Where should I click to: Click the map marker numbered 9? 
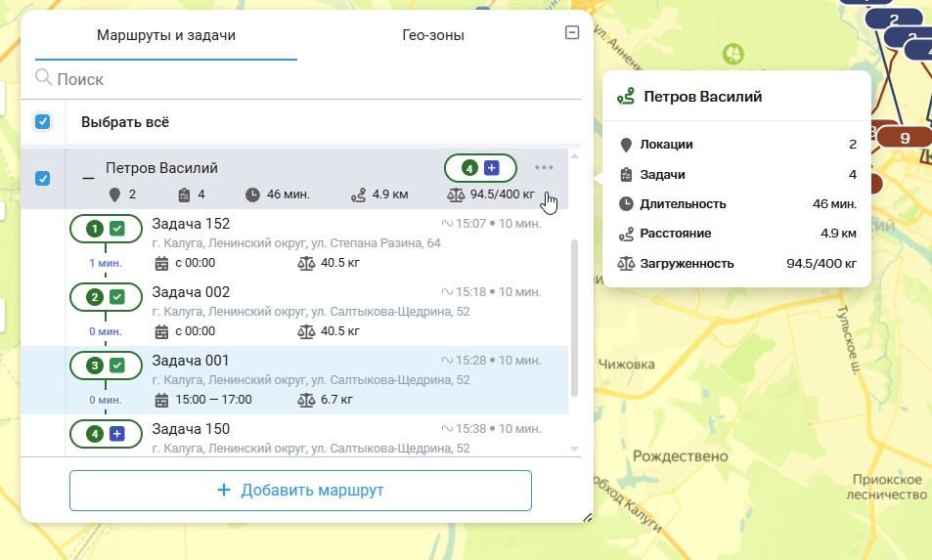pos(904,138)
